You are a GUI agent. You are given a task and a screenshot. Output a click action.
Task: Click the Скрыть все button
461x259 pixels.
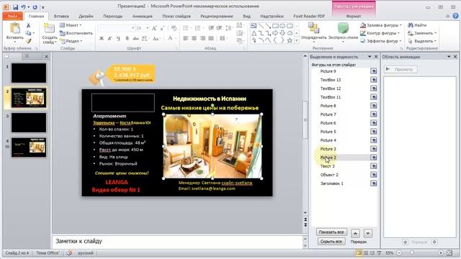[x=331, y=242]
